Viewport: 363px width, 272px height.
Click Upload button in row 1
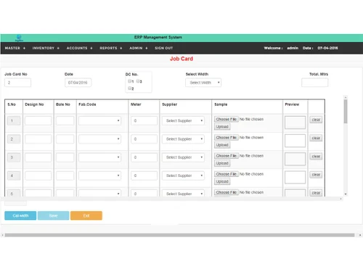(222, 127)
